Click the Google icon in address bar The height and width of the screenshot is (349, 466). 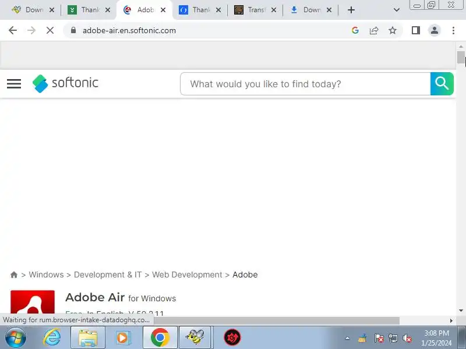[355, 30]
